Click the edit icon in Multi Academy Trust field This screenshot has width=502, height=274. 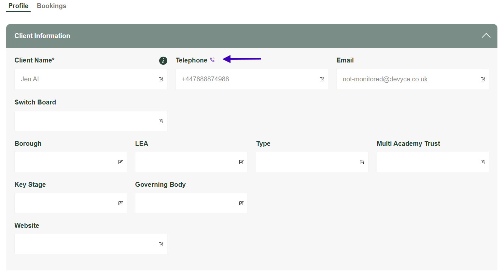(x=483, y=162)
